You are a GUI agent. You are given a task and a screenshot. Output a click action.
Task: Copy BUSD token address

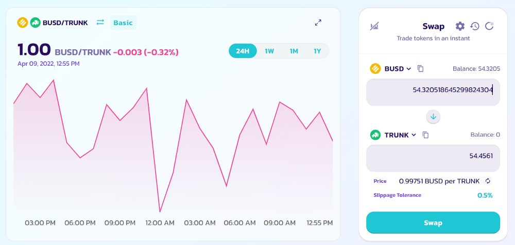pos(420,68)
